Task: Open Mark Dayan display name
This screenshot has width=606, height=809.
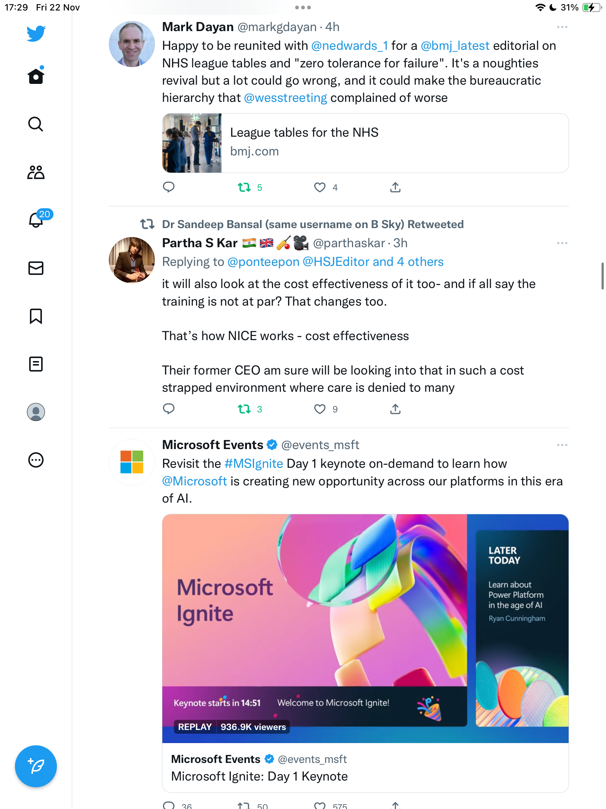Action: coord(198,27)
